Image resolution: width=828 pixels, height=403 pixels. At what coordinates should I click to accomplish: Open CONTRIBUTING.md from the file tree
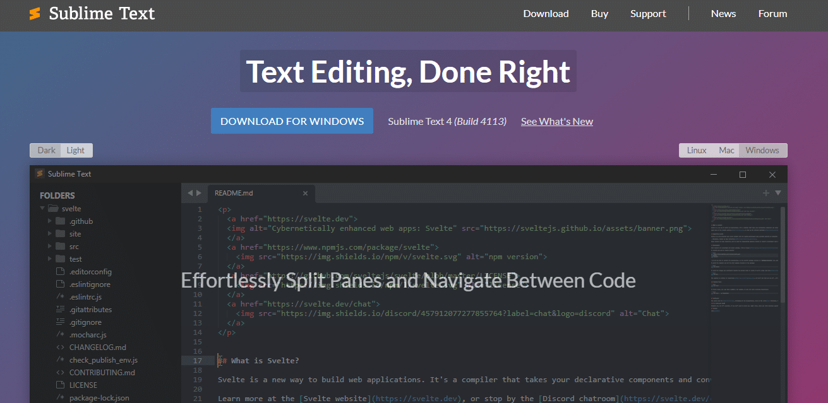point(102,372)
